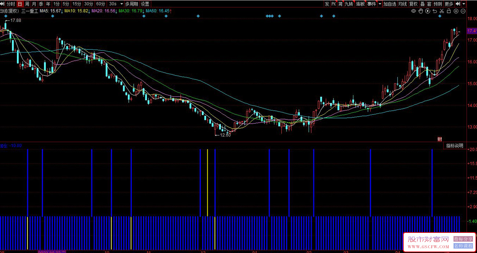This screenshot has width=477, height=253.
Task: Click the 预测 forecast button
Action: coord(438,4)
